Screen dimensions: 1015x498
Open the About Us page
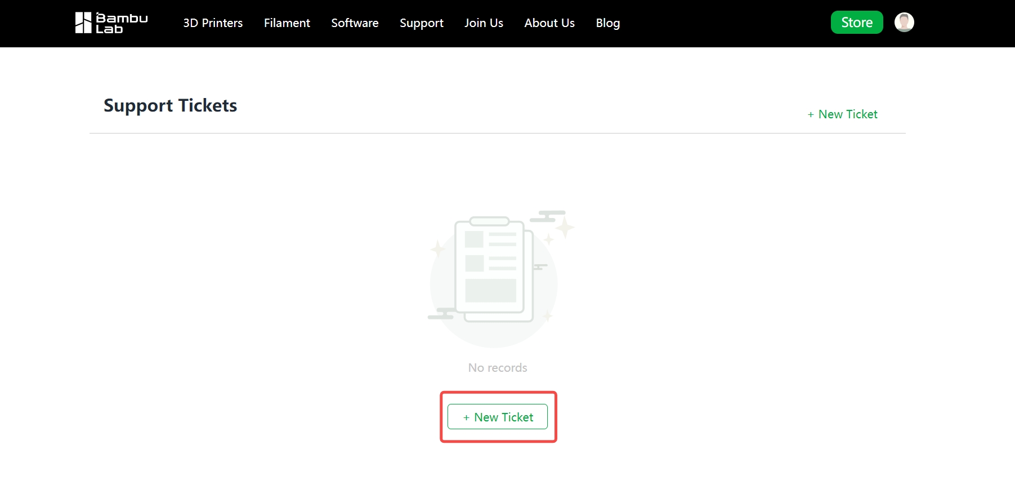tap(549, 23)
